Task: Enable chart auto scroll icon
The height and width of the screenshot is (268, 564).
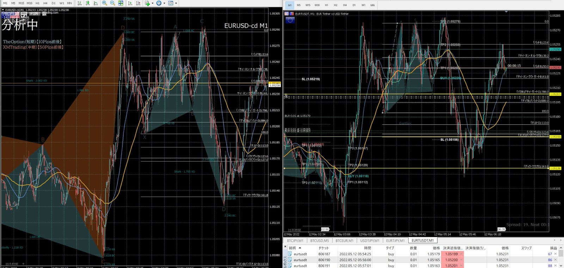Action: tap(130, 3)
